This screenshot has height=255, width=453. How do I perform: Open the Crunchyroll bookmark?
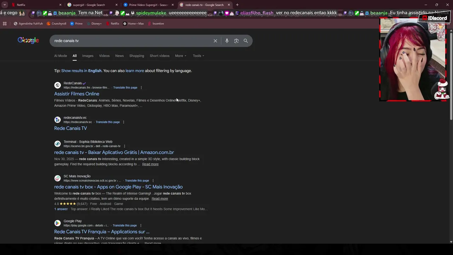[57, 24]
